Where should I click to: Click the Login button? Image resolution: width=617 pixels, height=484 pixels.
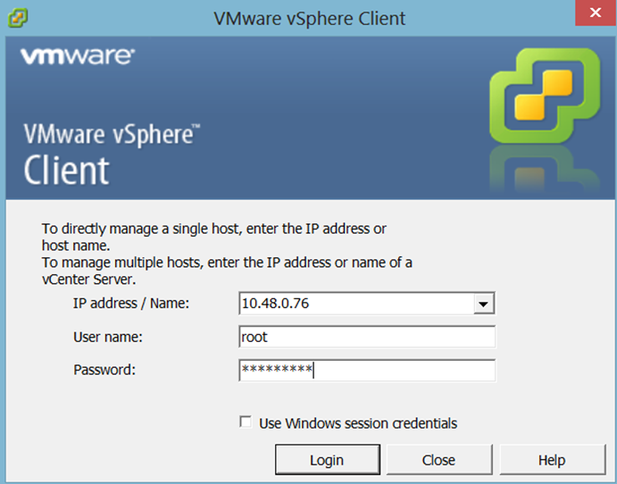(x=328, y=460)
